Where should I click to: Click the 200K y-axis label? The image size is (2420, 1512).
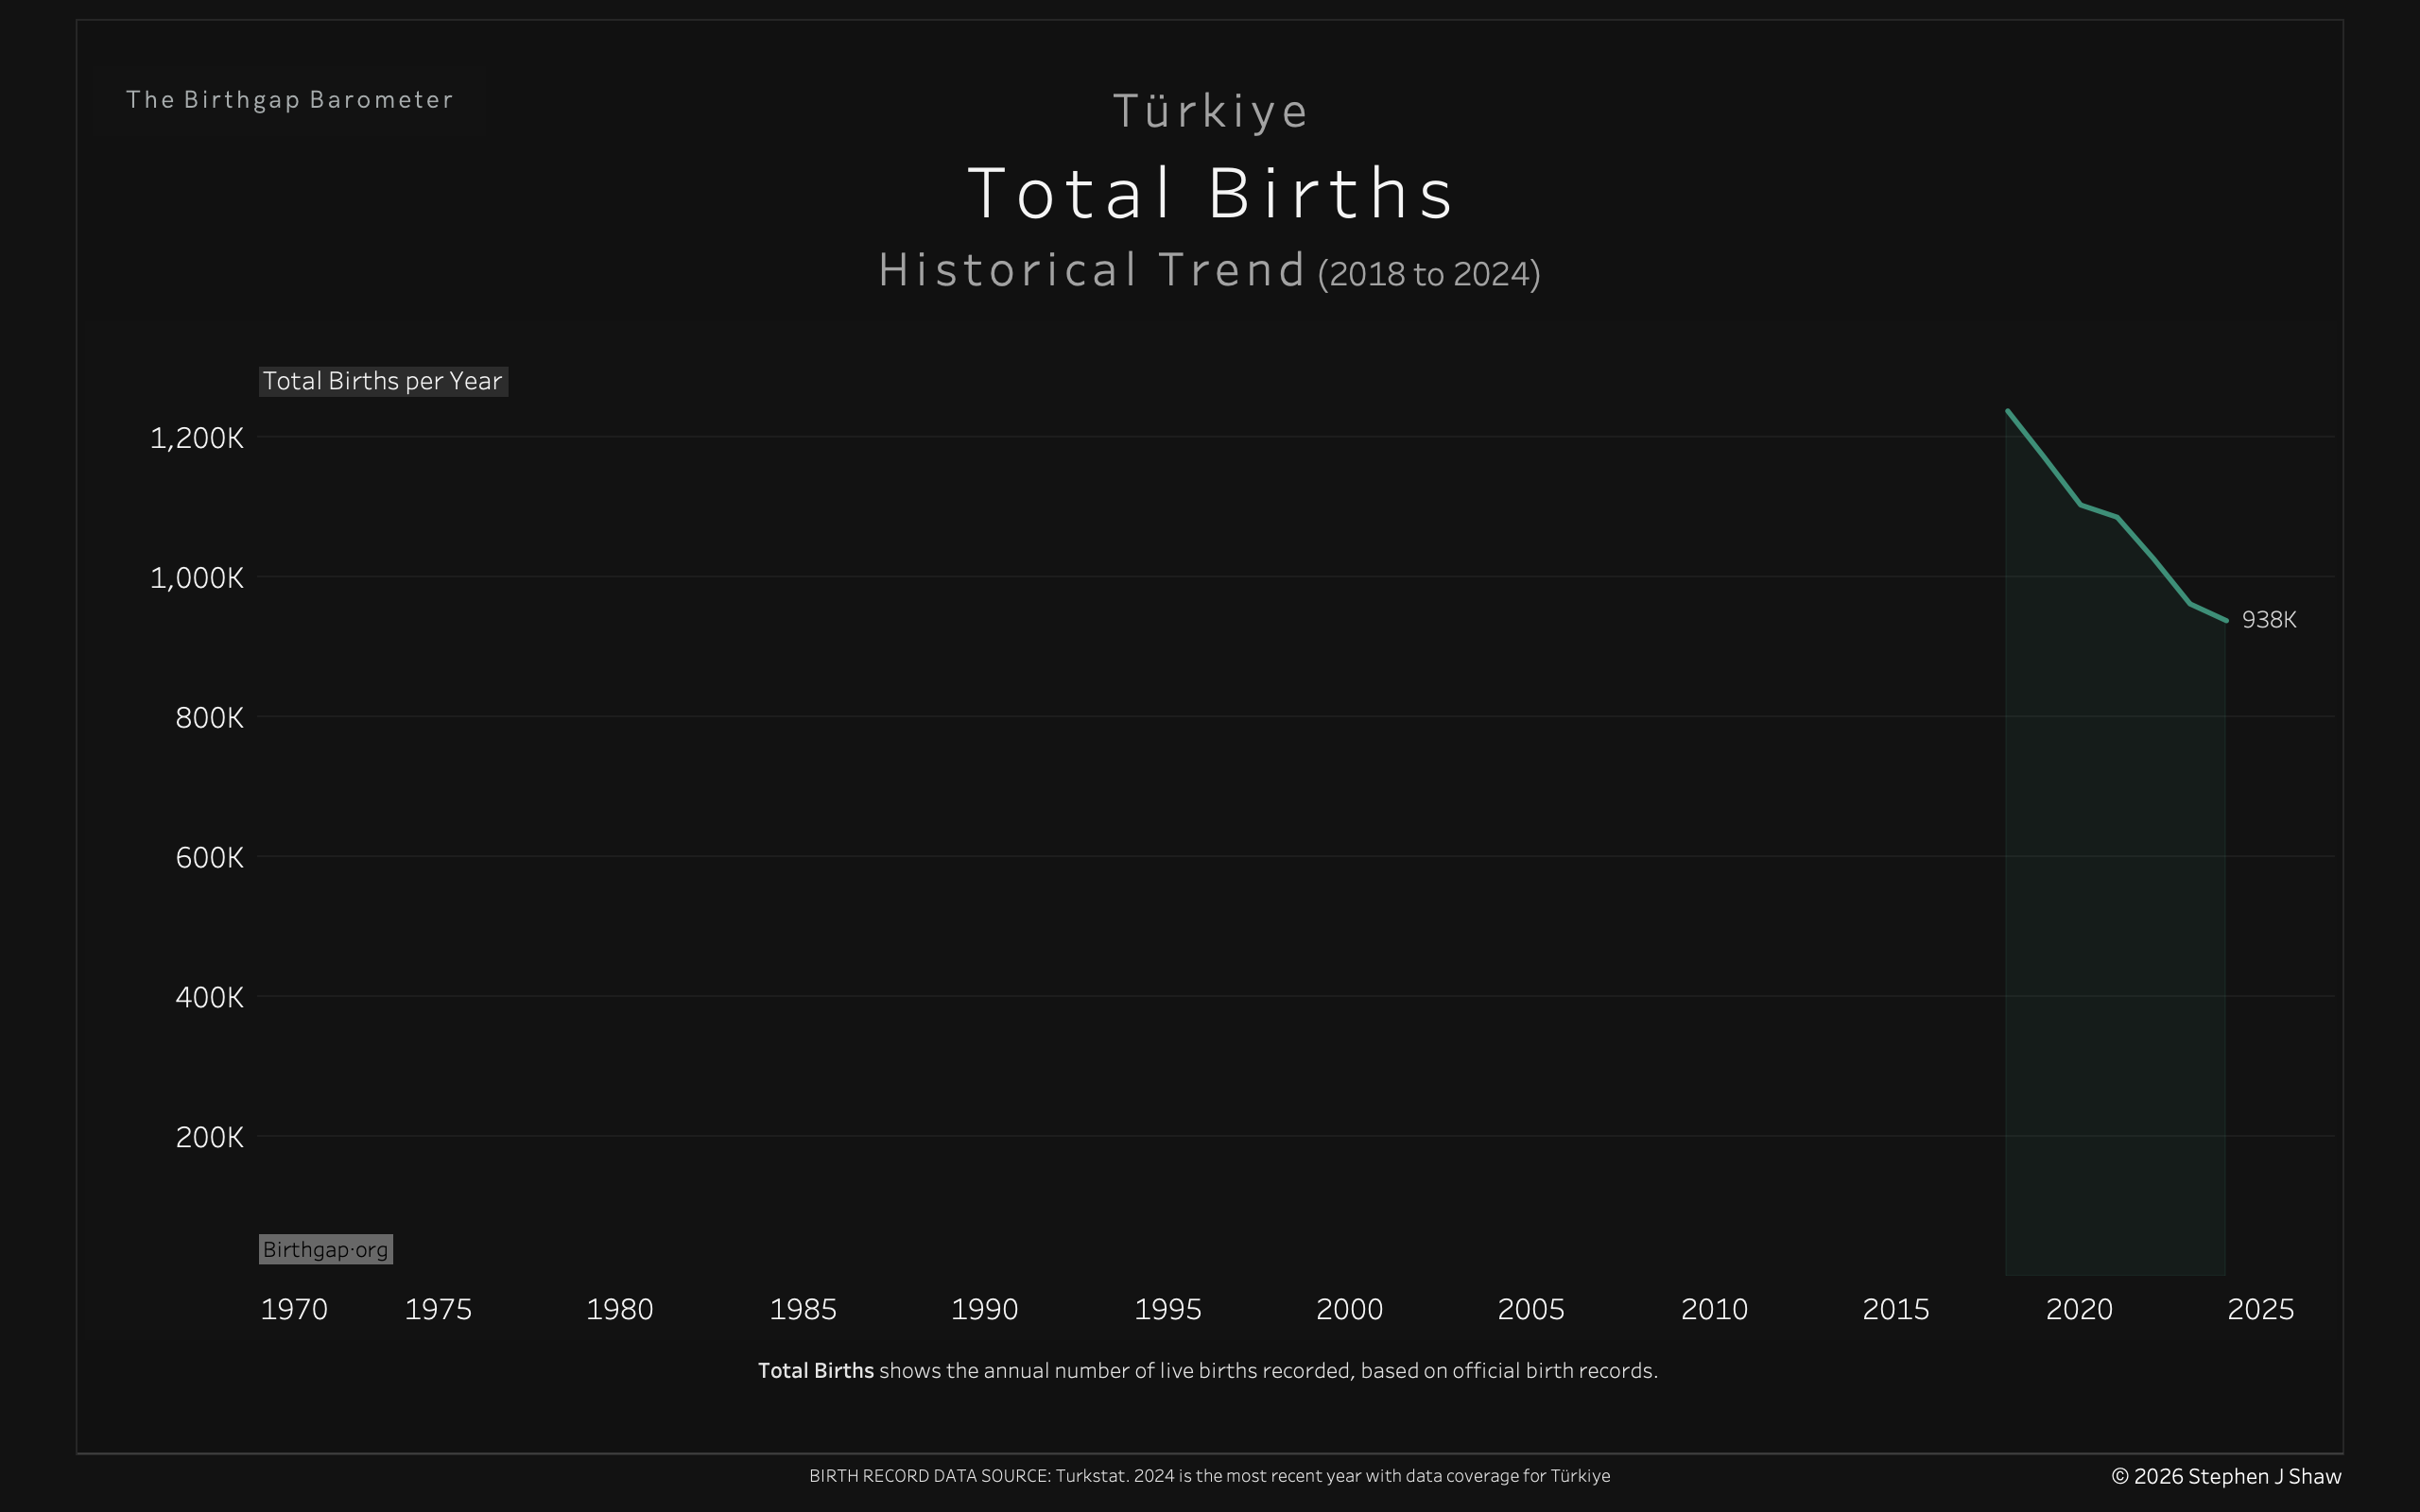pyautogui.click(x=209, y=1137)
